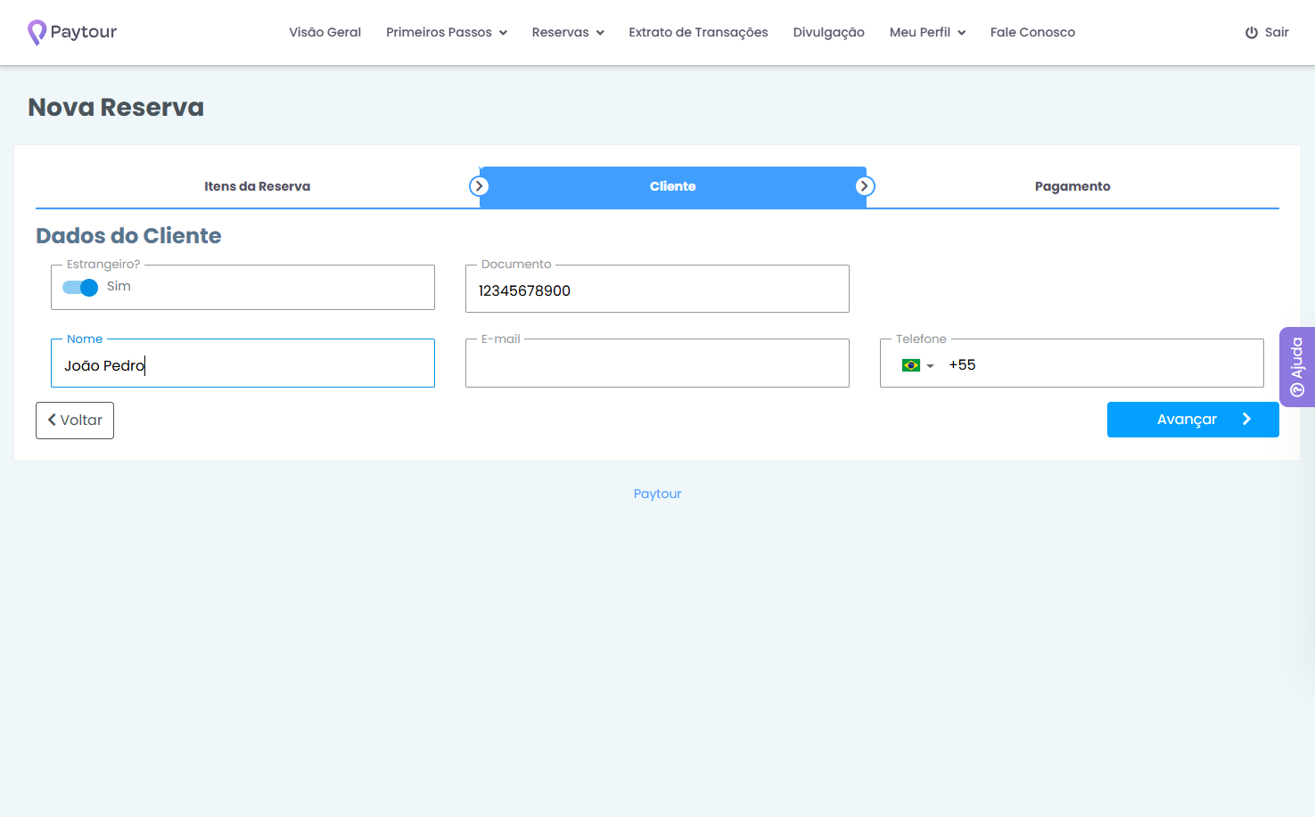Click the Avançar button
This screenshot has height=817, width=1315.
[x=1193, y=420]
